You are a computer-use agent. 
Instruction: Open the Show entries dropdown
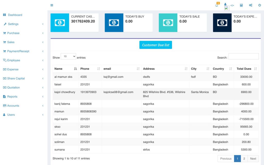tap(68, 56)
